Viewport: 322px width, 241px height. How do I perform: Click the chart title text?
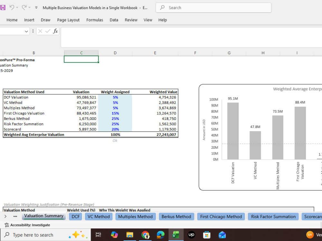297,89
